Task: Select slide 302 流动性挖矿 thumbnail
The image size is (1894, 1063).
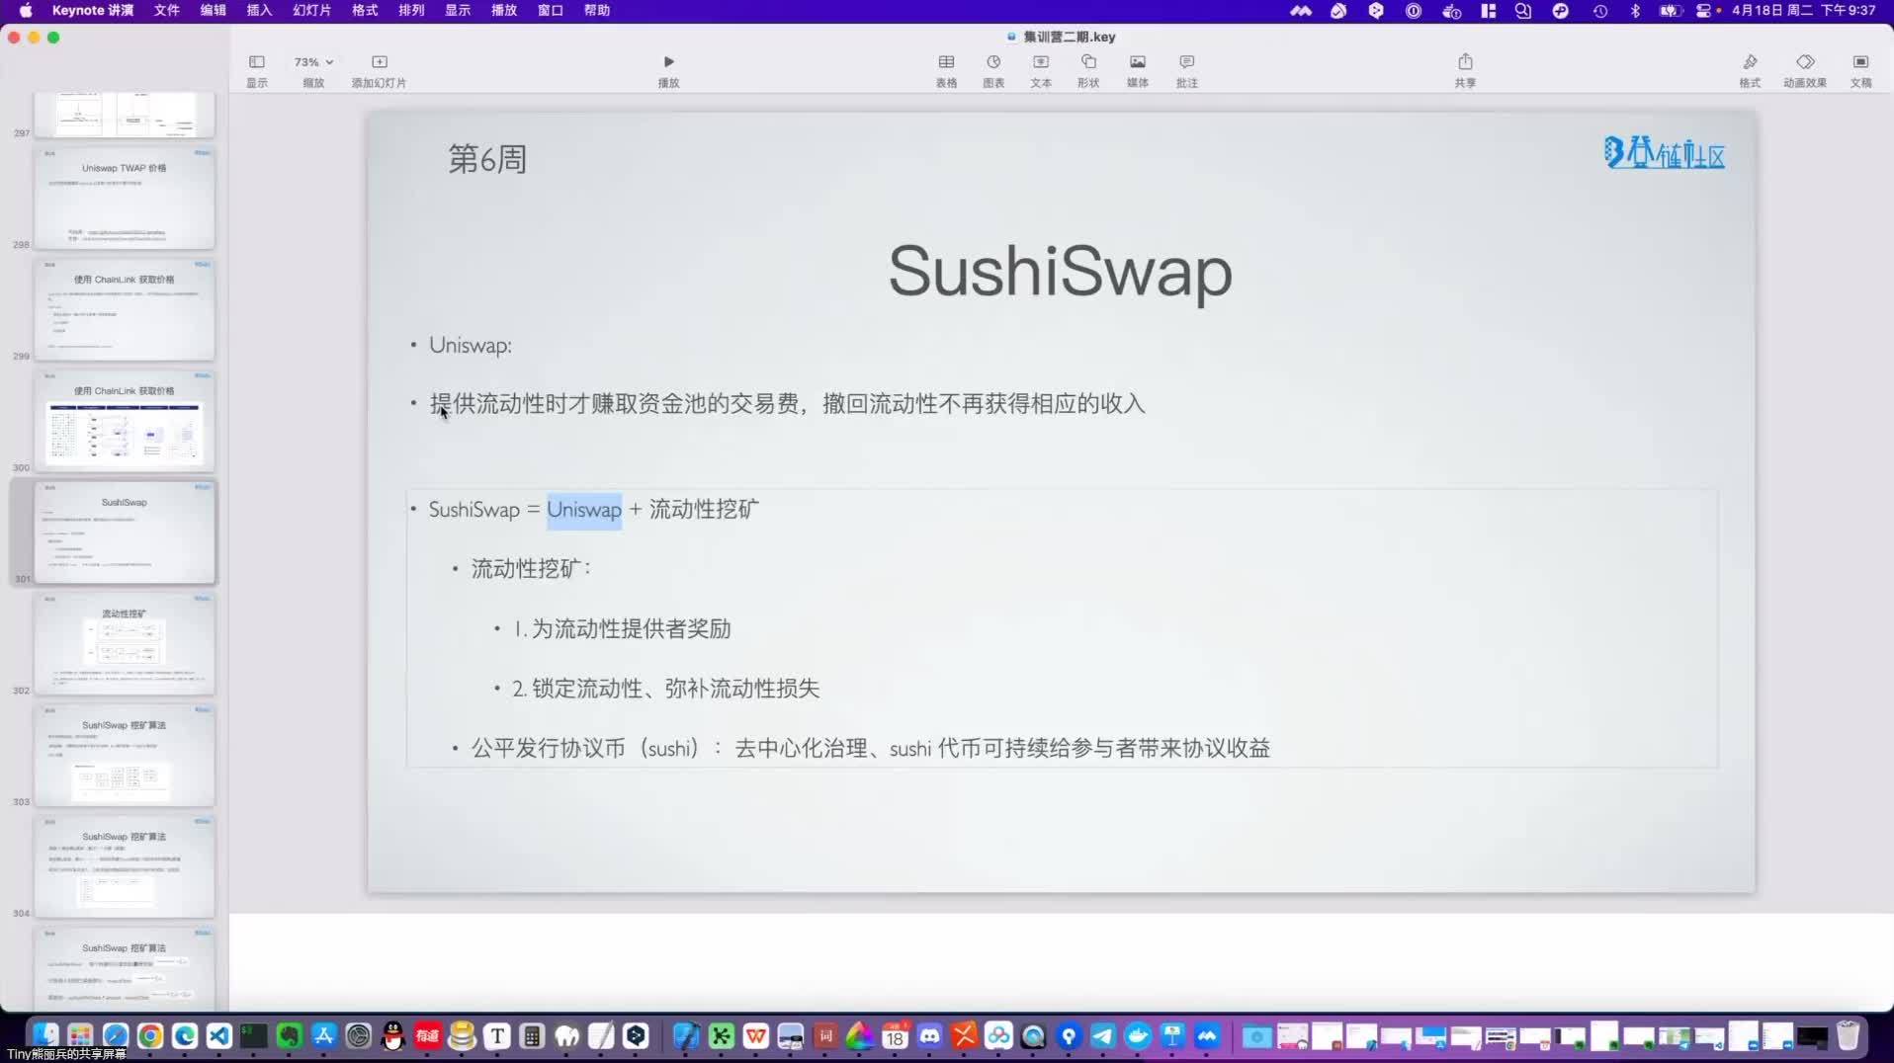Action: [125, 644]
